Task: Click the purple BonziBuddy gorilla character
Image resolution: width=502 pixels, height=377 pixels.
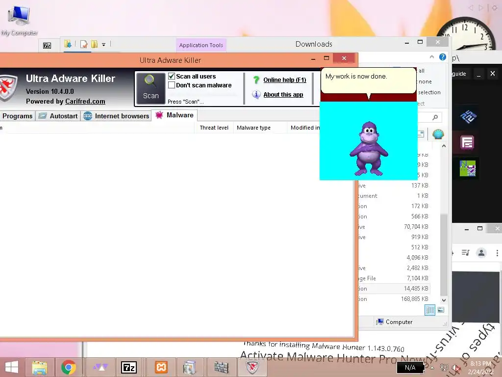Action: point(369,148)
